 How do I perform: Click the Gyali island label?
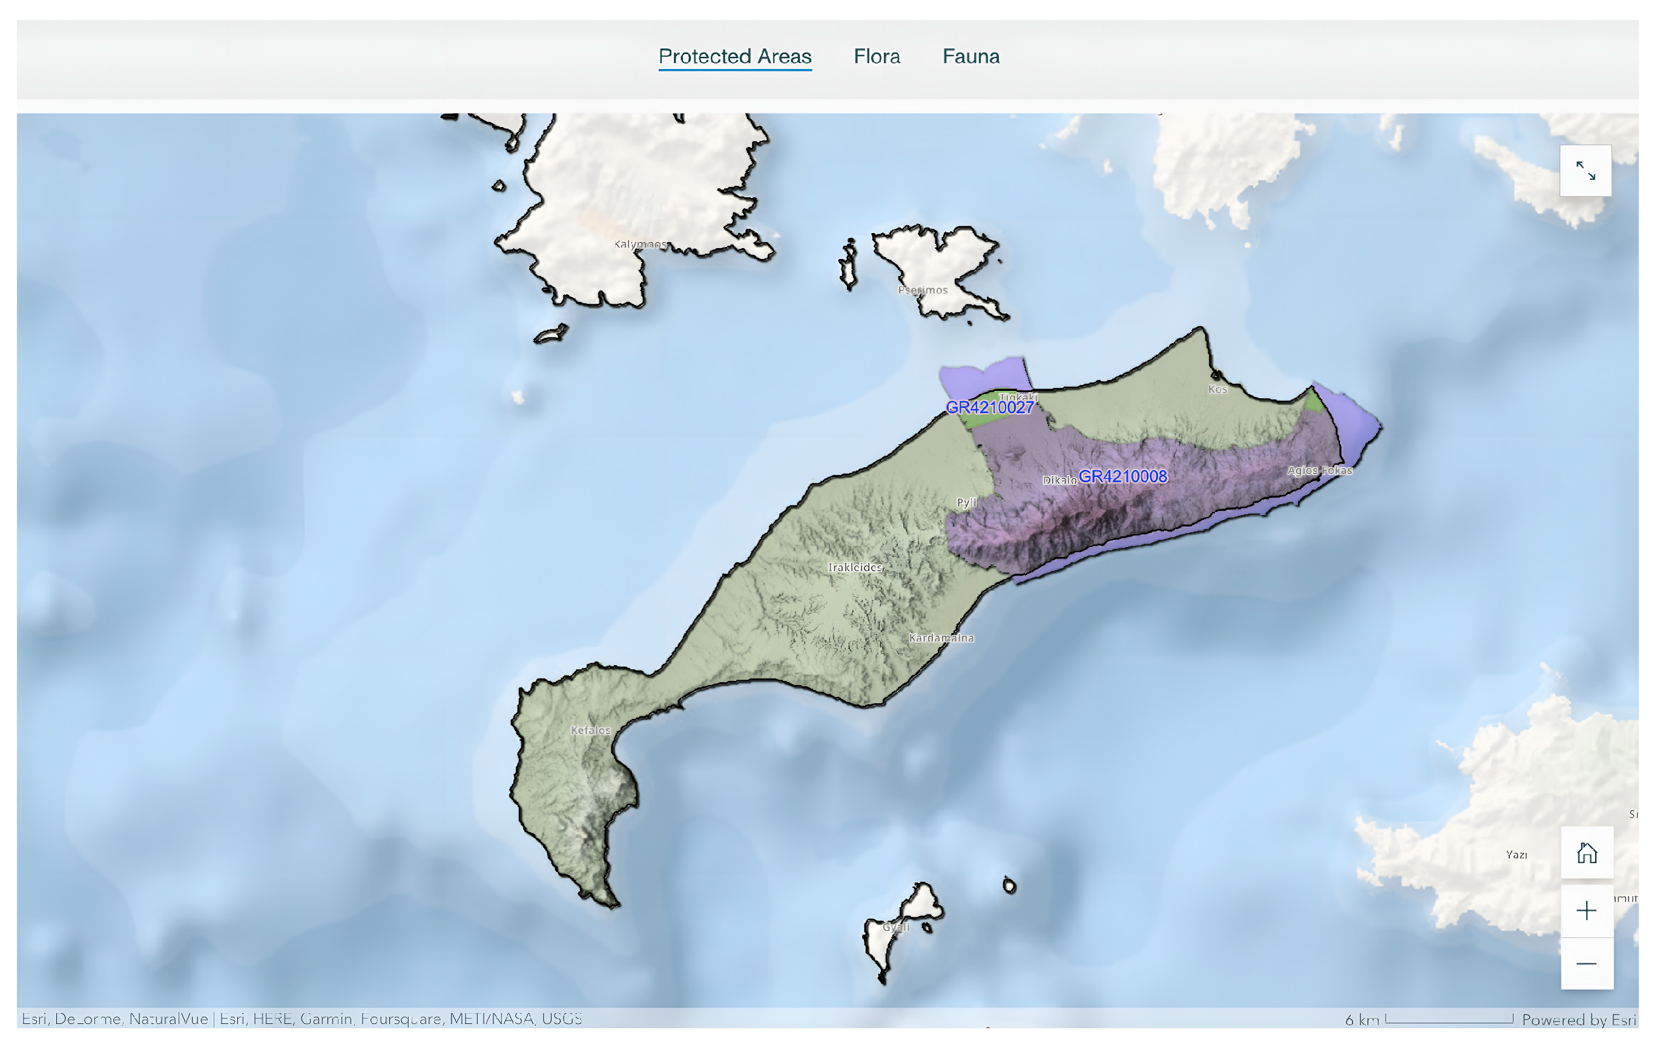895,927
